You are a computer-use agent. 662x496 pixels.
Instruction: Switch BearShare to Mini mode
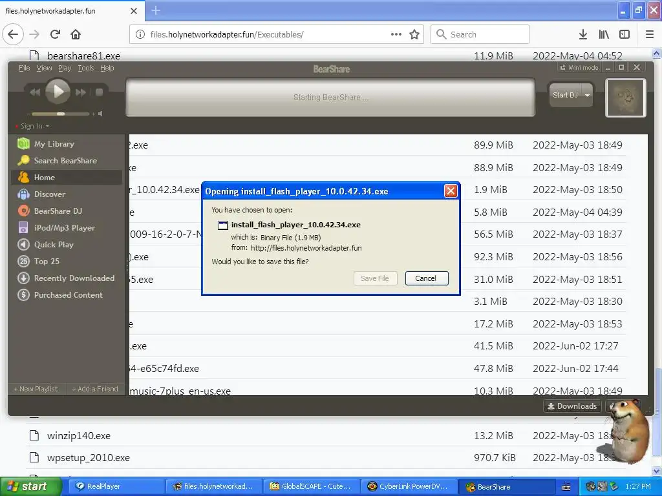click(579, 67)
